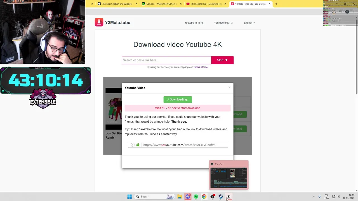Click the CapCut window preview thumbnail
This screenshot has width=358, height=201.
(229, 178)
